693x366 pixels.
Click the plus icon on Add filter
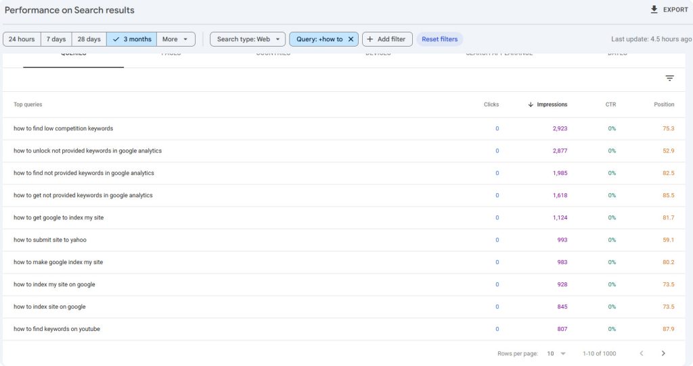370,39
